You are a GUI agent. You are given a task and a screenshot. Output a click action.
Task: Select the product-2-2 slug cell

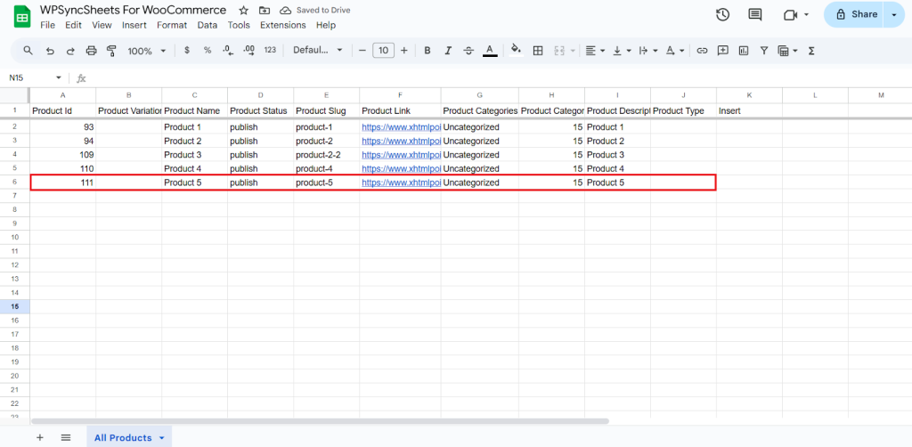326,155
